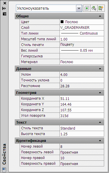Click Расстояние value 28.28
109x173 pixels.
[x=82, y=86]
